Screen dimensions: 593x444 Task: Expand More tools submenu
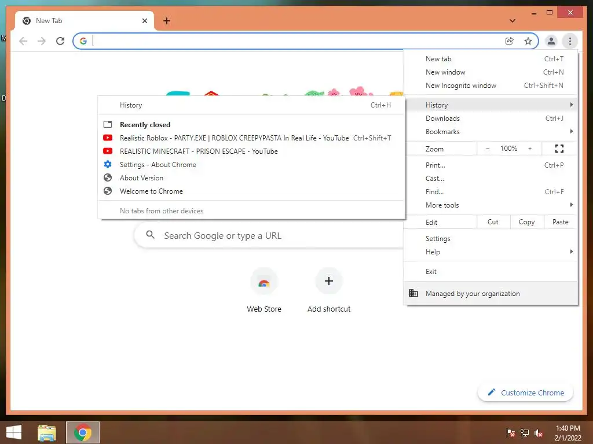(x=490, y=205)
